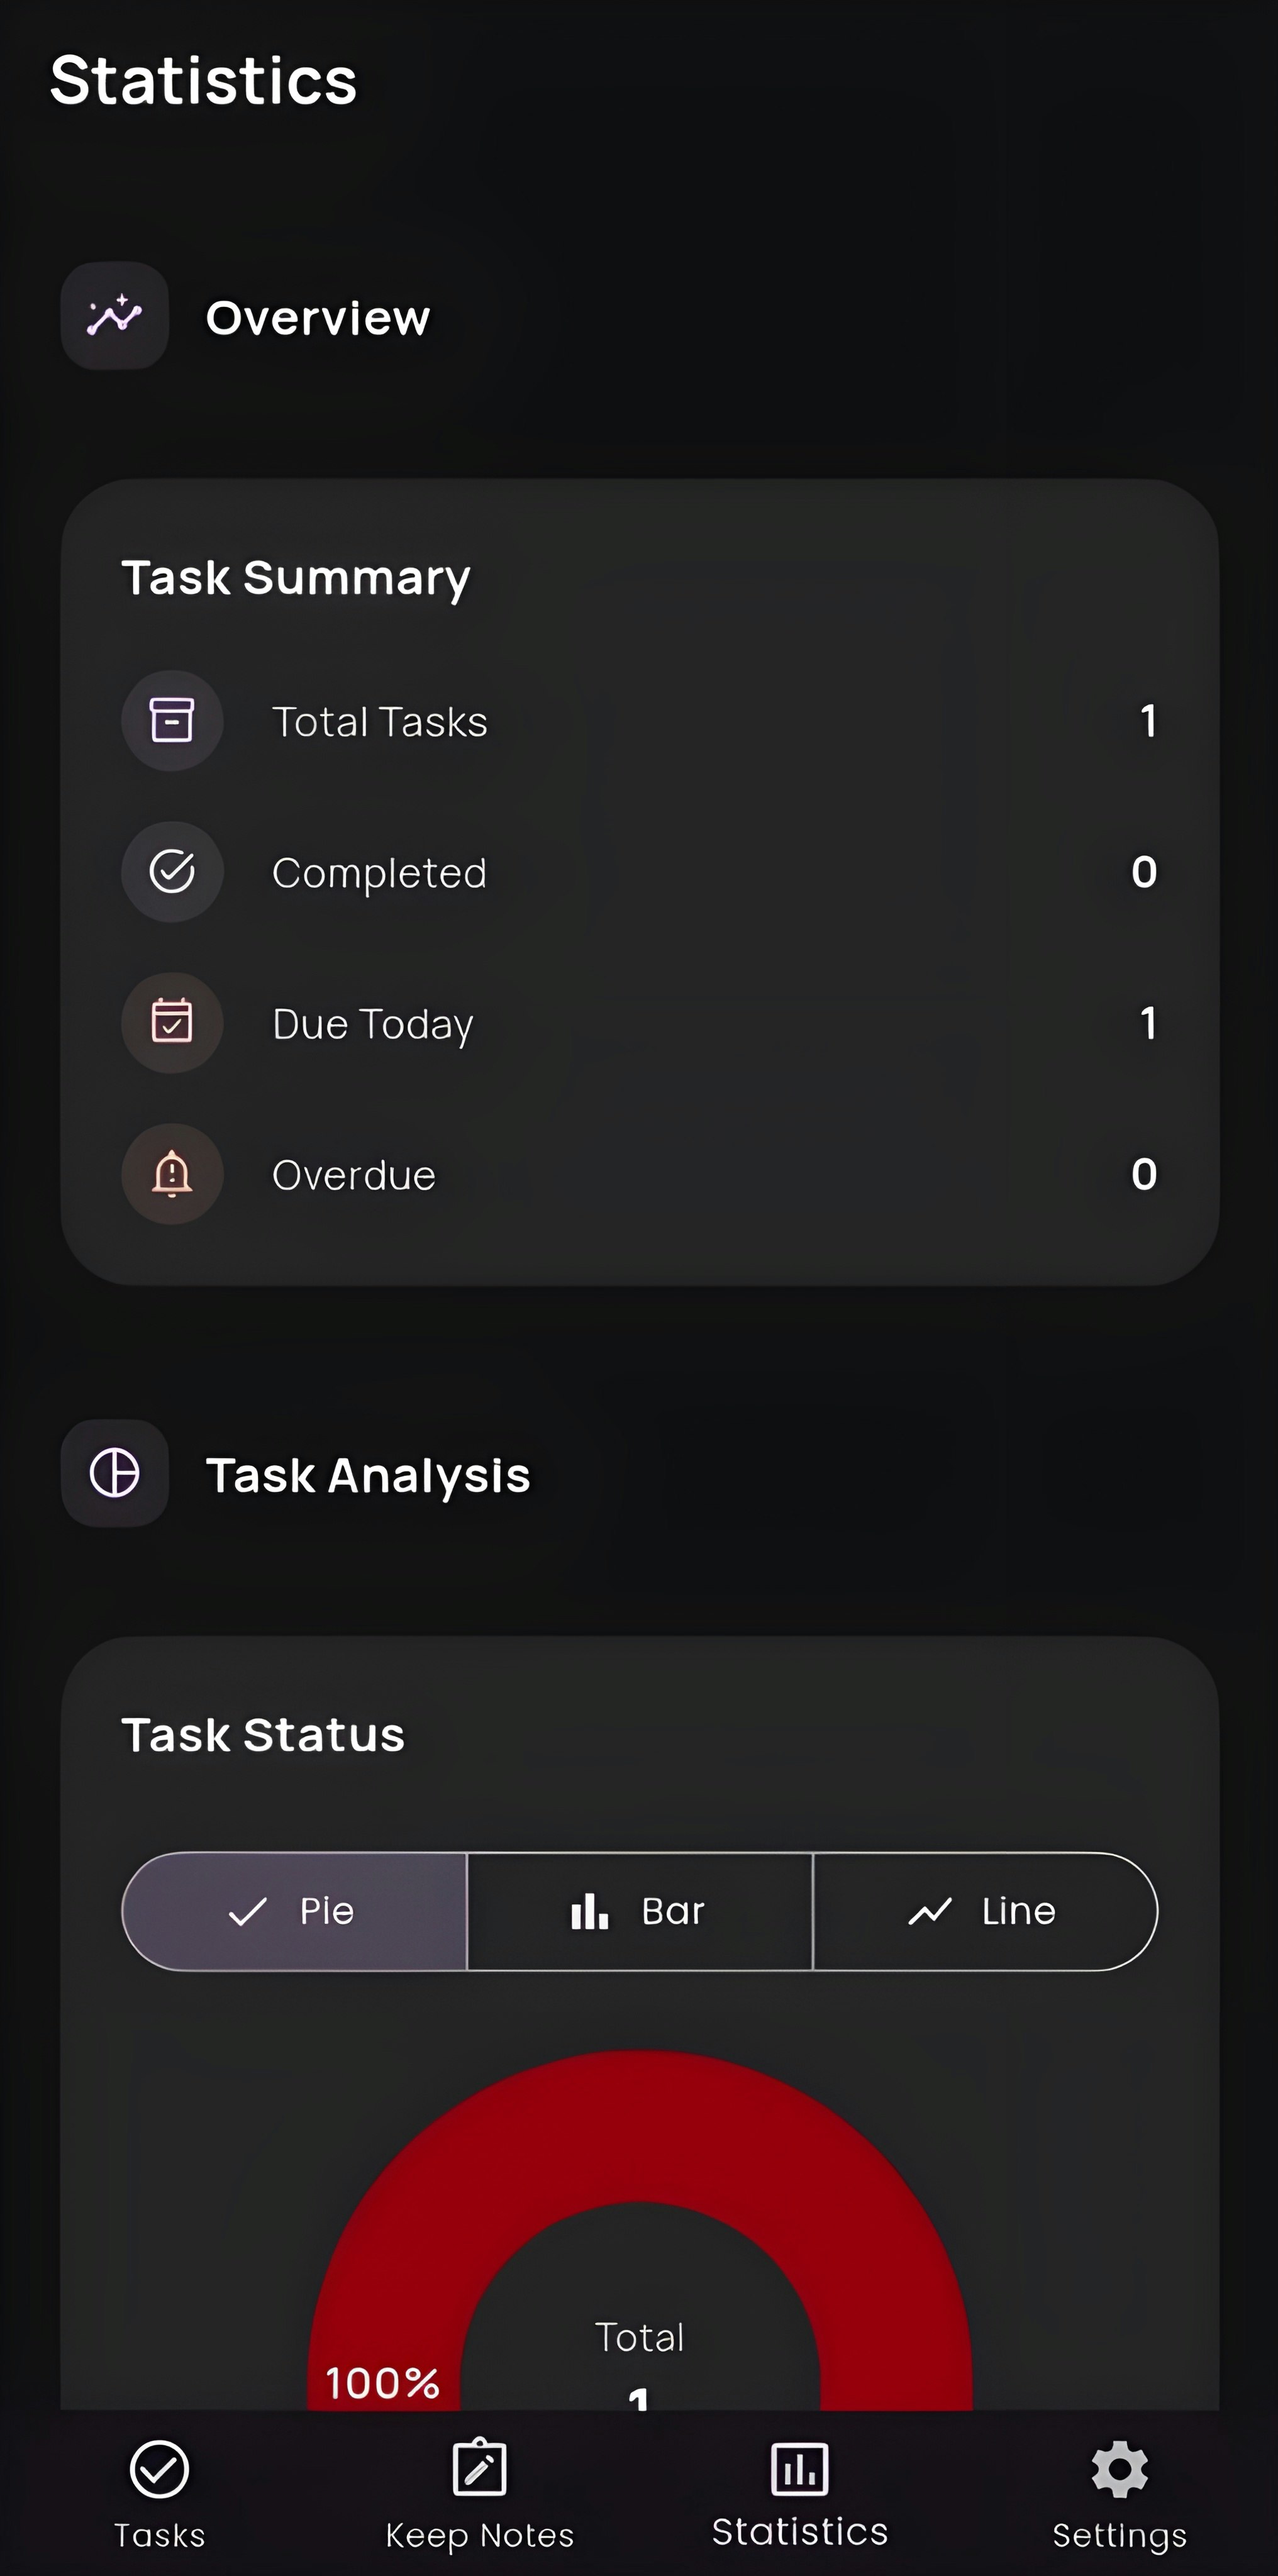Click the Task Analysis pie chart icon
The height and width of the screenshot is (2576, 1278).
(x=114, y=1472)
